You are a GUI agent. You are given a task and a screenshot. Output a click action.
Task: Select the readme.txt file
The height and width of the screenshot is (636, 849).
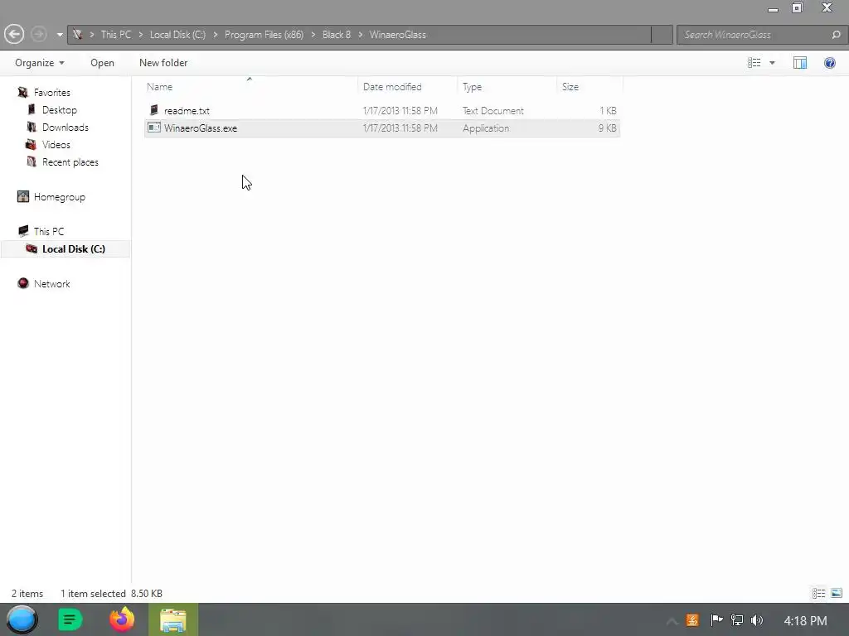pyautogui.click(x=187, y=111)
